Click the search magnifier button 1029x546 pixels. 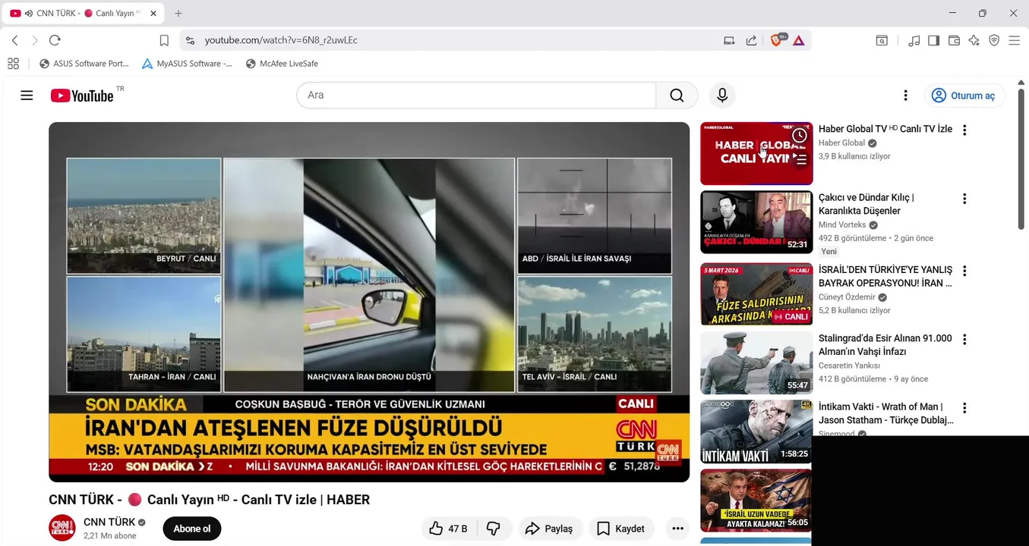point(677,96)
